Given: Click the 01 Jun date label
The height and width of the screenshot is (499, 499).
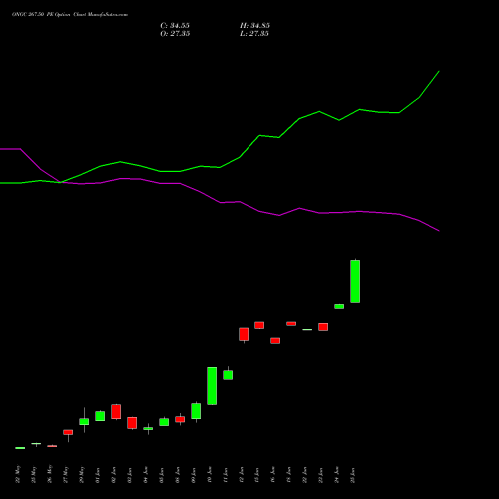Looking at the screenshot, I should [98, 475].
